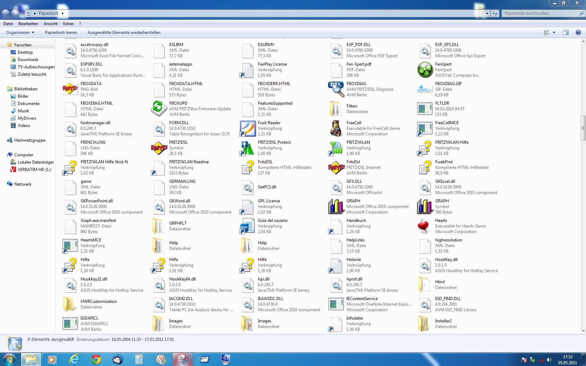Open the ? help menu
The height and width of the screenshot is (366, 586).
click(80, 24)
